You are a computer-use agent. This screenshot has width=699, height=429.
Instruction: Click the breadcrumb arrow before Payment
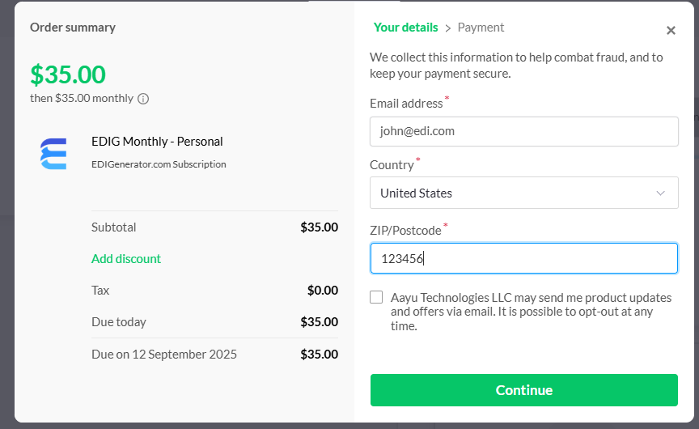coord(448,28)
